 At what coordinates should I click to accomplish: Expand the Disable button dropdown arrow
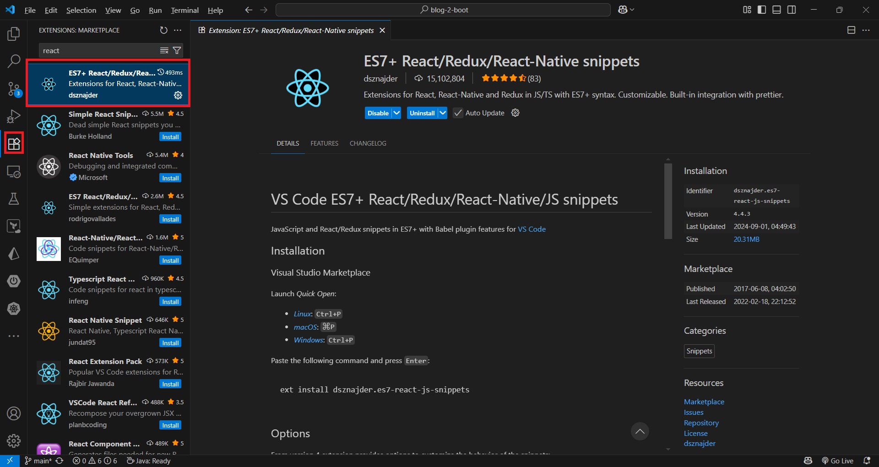[396, 113]
